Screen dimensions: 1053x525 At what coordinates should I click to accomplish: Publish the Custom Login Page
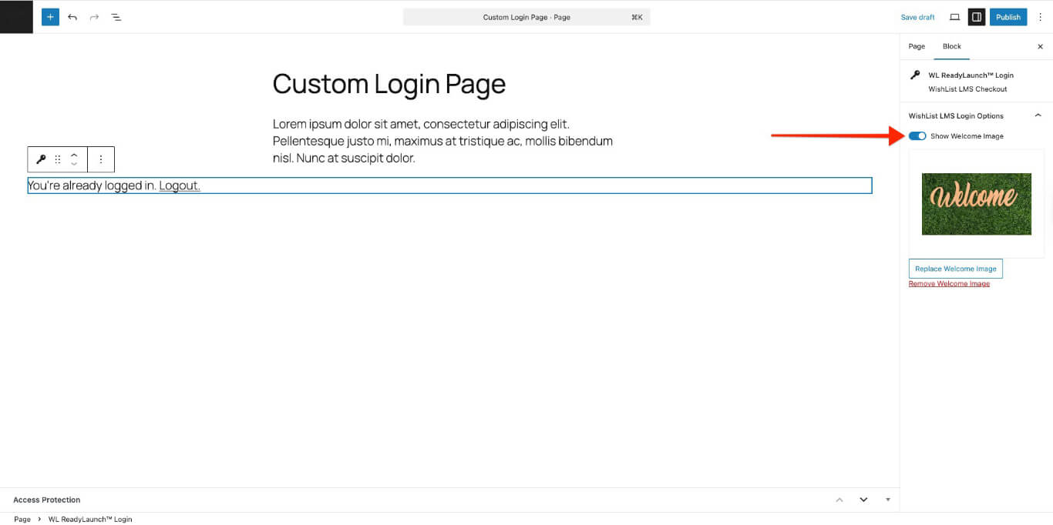point(1008,16)
